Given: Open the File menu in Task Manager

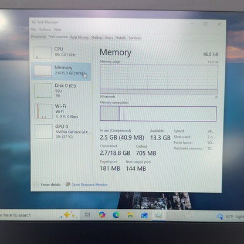Looking at the screenshot, I should 33,29.
